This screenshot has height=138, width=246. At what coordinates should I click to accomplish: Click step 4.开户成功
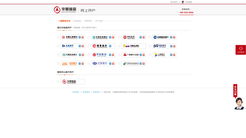[x=99, y=21]
